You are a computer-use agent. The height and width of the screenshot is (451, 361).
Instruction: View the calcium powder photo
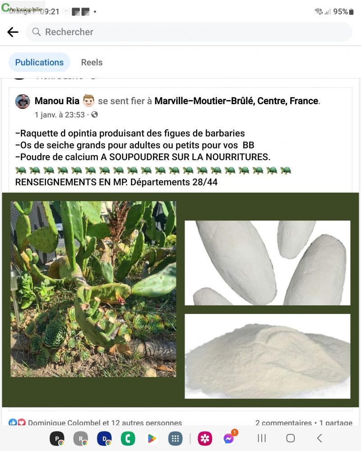[x=268, y=356]
